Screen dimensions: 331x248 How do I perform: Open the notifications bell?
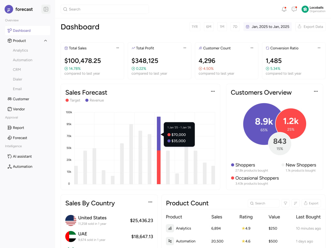284,9
